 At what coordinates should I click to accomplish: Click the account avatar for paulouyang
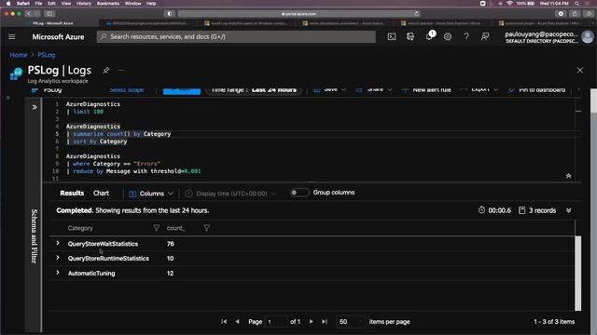coord(588,37)
